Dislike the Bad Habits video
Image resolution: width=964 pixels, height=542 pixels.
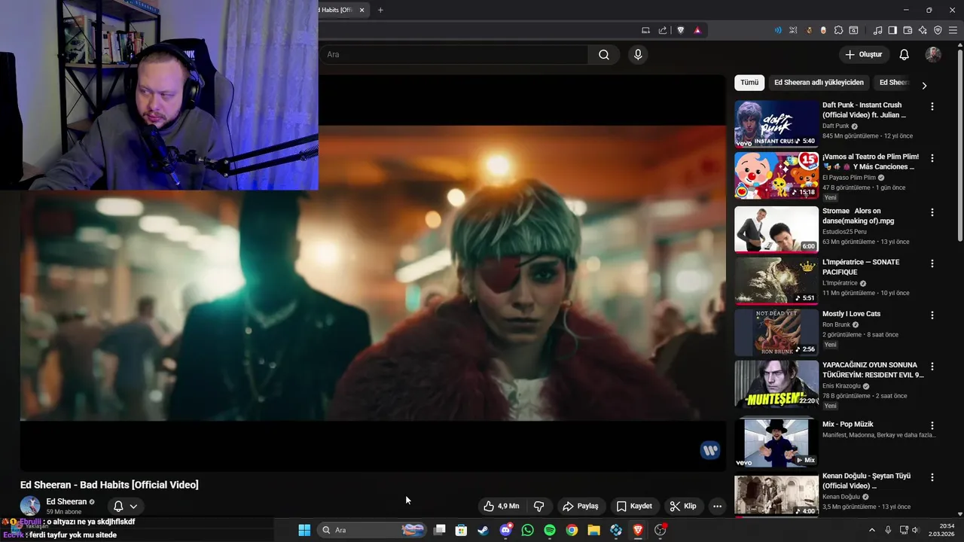coord(538,506)
